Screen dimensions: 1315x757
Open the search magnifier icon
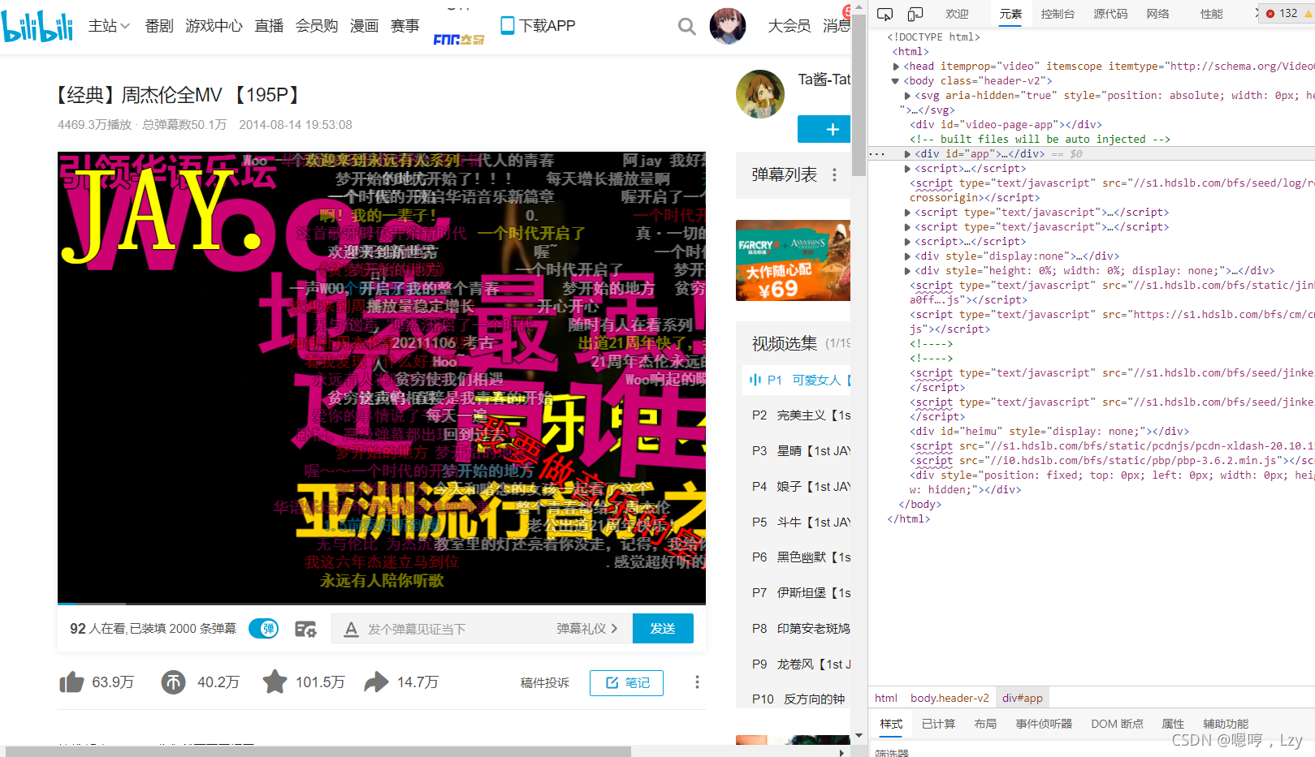687,27
